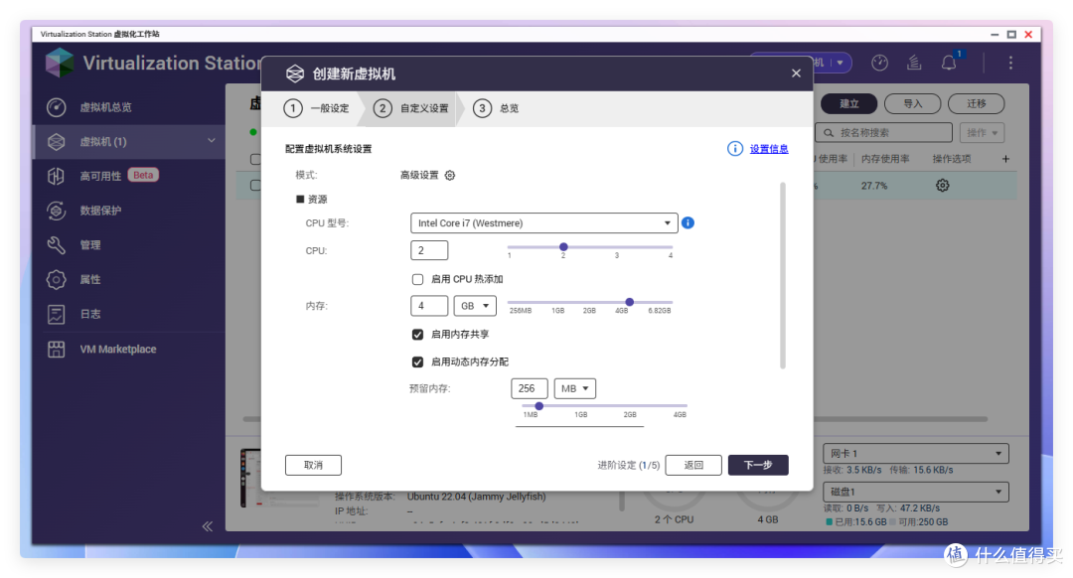
Task: Open the header split-button dropdown arrow
Action: coord(841,63)
